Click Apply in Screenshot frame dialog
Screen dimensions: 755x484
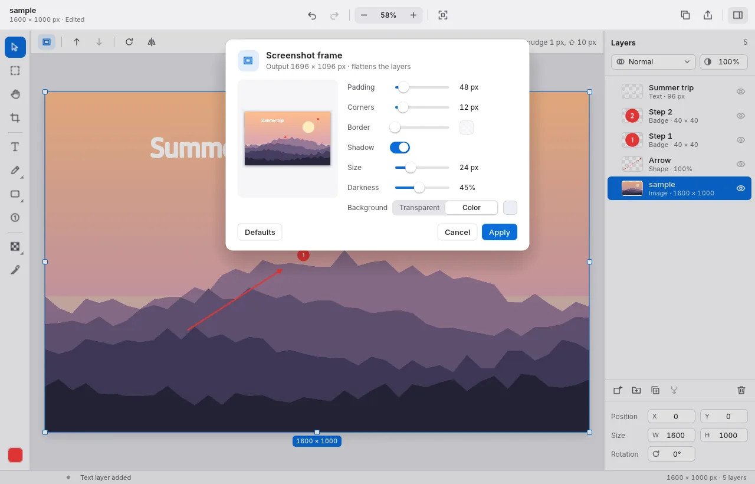point(500,232)
